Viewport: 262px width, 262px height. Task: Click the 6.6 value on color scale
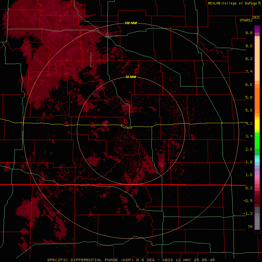[x=249, y=84]
